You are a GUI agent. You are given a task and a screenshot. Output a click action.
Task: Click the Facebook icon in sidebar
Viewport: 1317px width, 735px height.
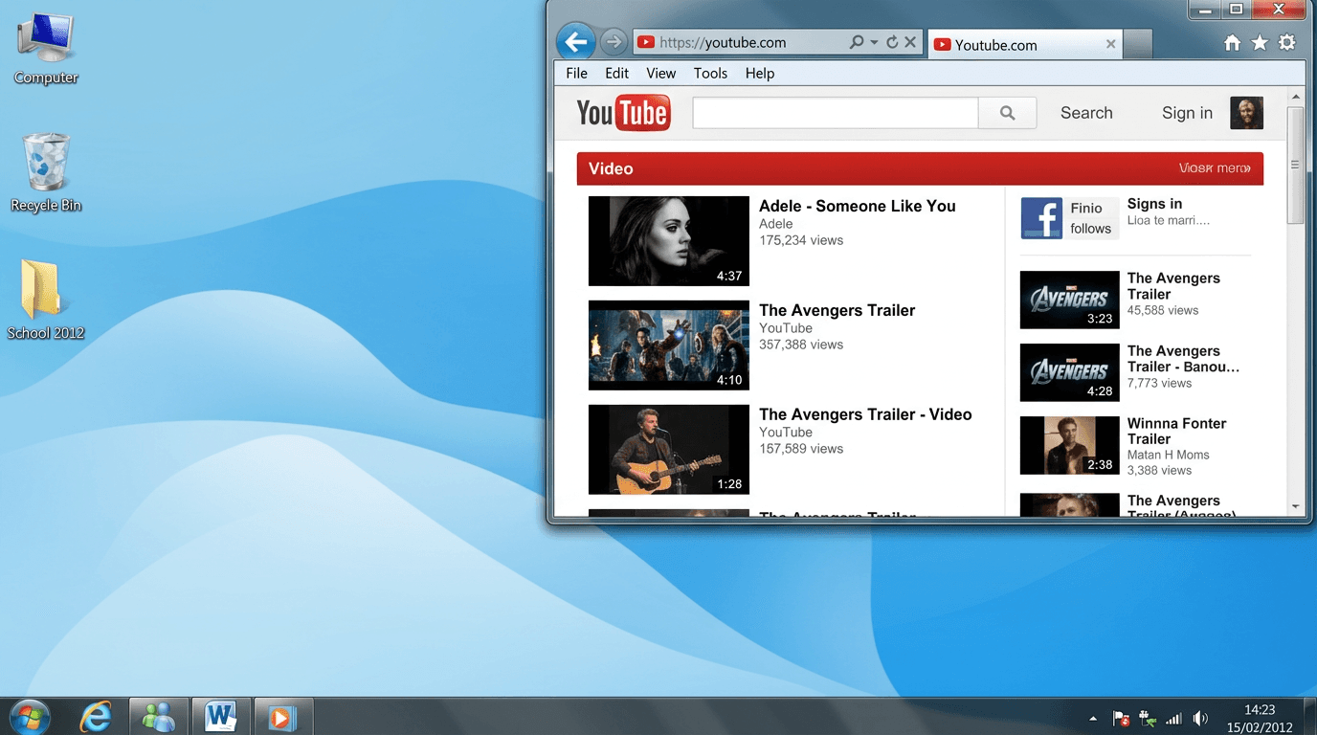(x=1041, y=218)
